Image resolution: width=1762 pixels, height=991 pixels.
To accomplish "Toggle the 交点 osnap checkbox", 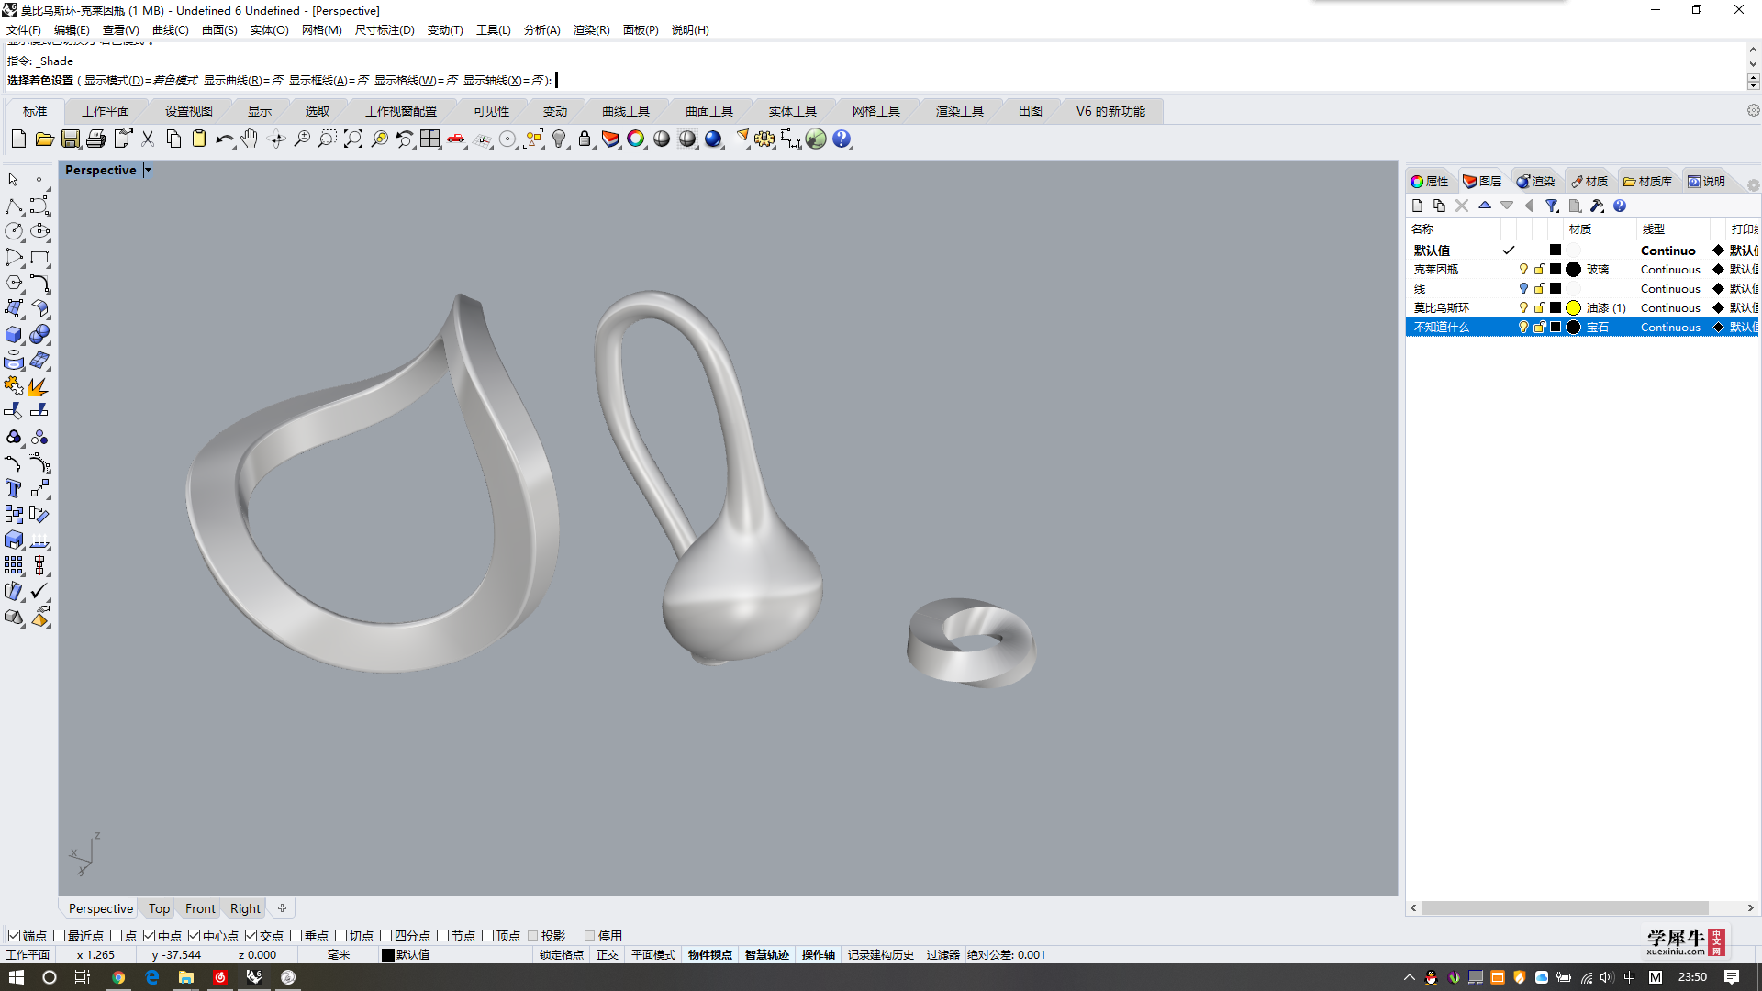I will (251, 936).
